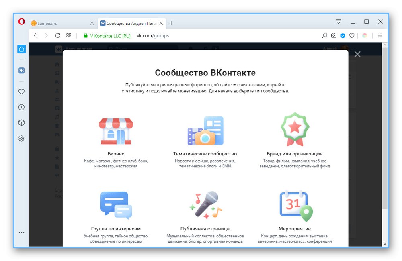Choose Тематическое сообщество camera icon
Screen dimensions: 402x261
(x=205, y=130)
